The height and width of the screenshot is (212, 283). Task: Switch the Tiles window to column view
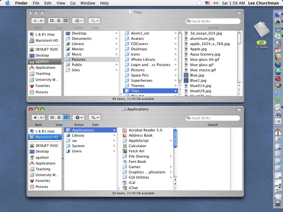click(x=66, y=21)
